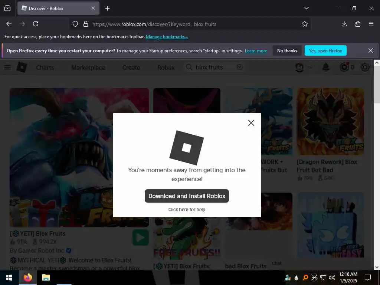
Task: Open the FREE FRUITS game thumbnail
Action: pos(187,239)
